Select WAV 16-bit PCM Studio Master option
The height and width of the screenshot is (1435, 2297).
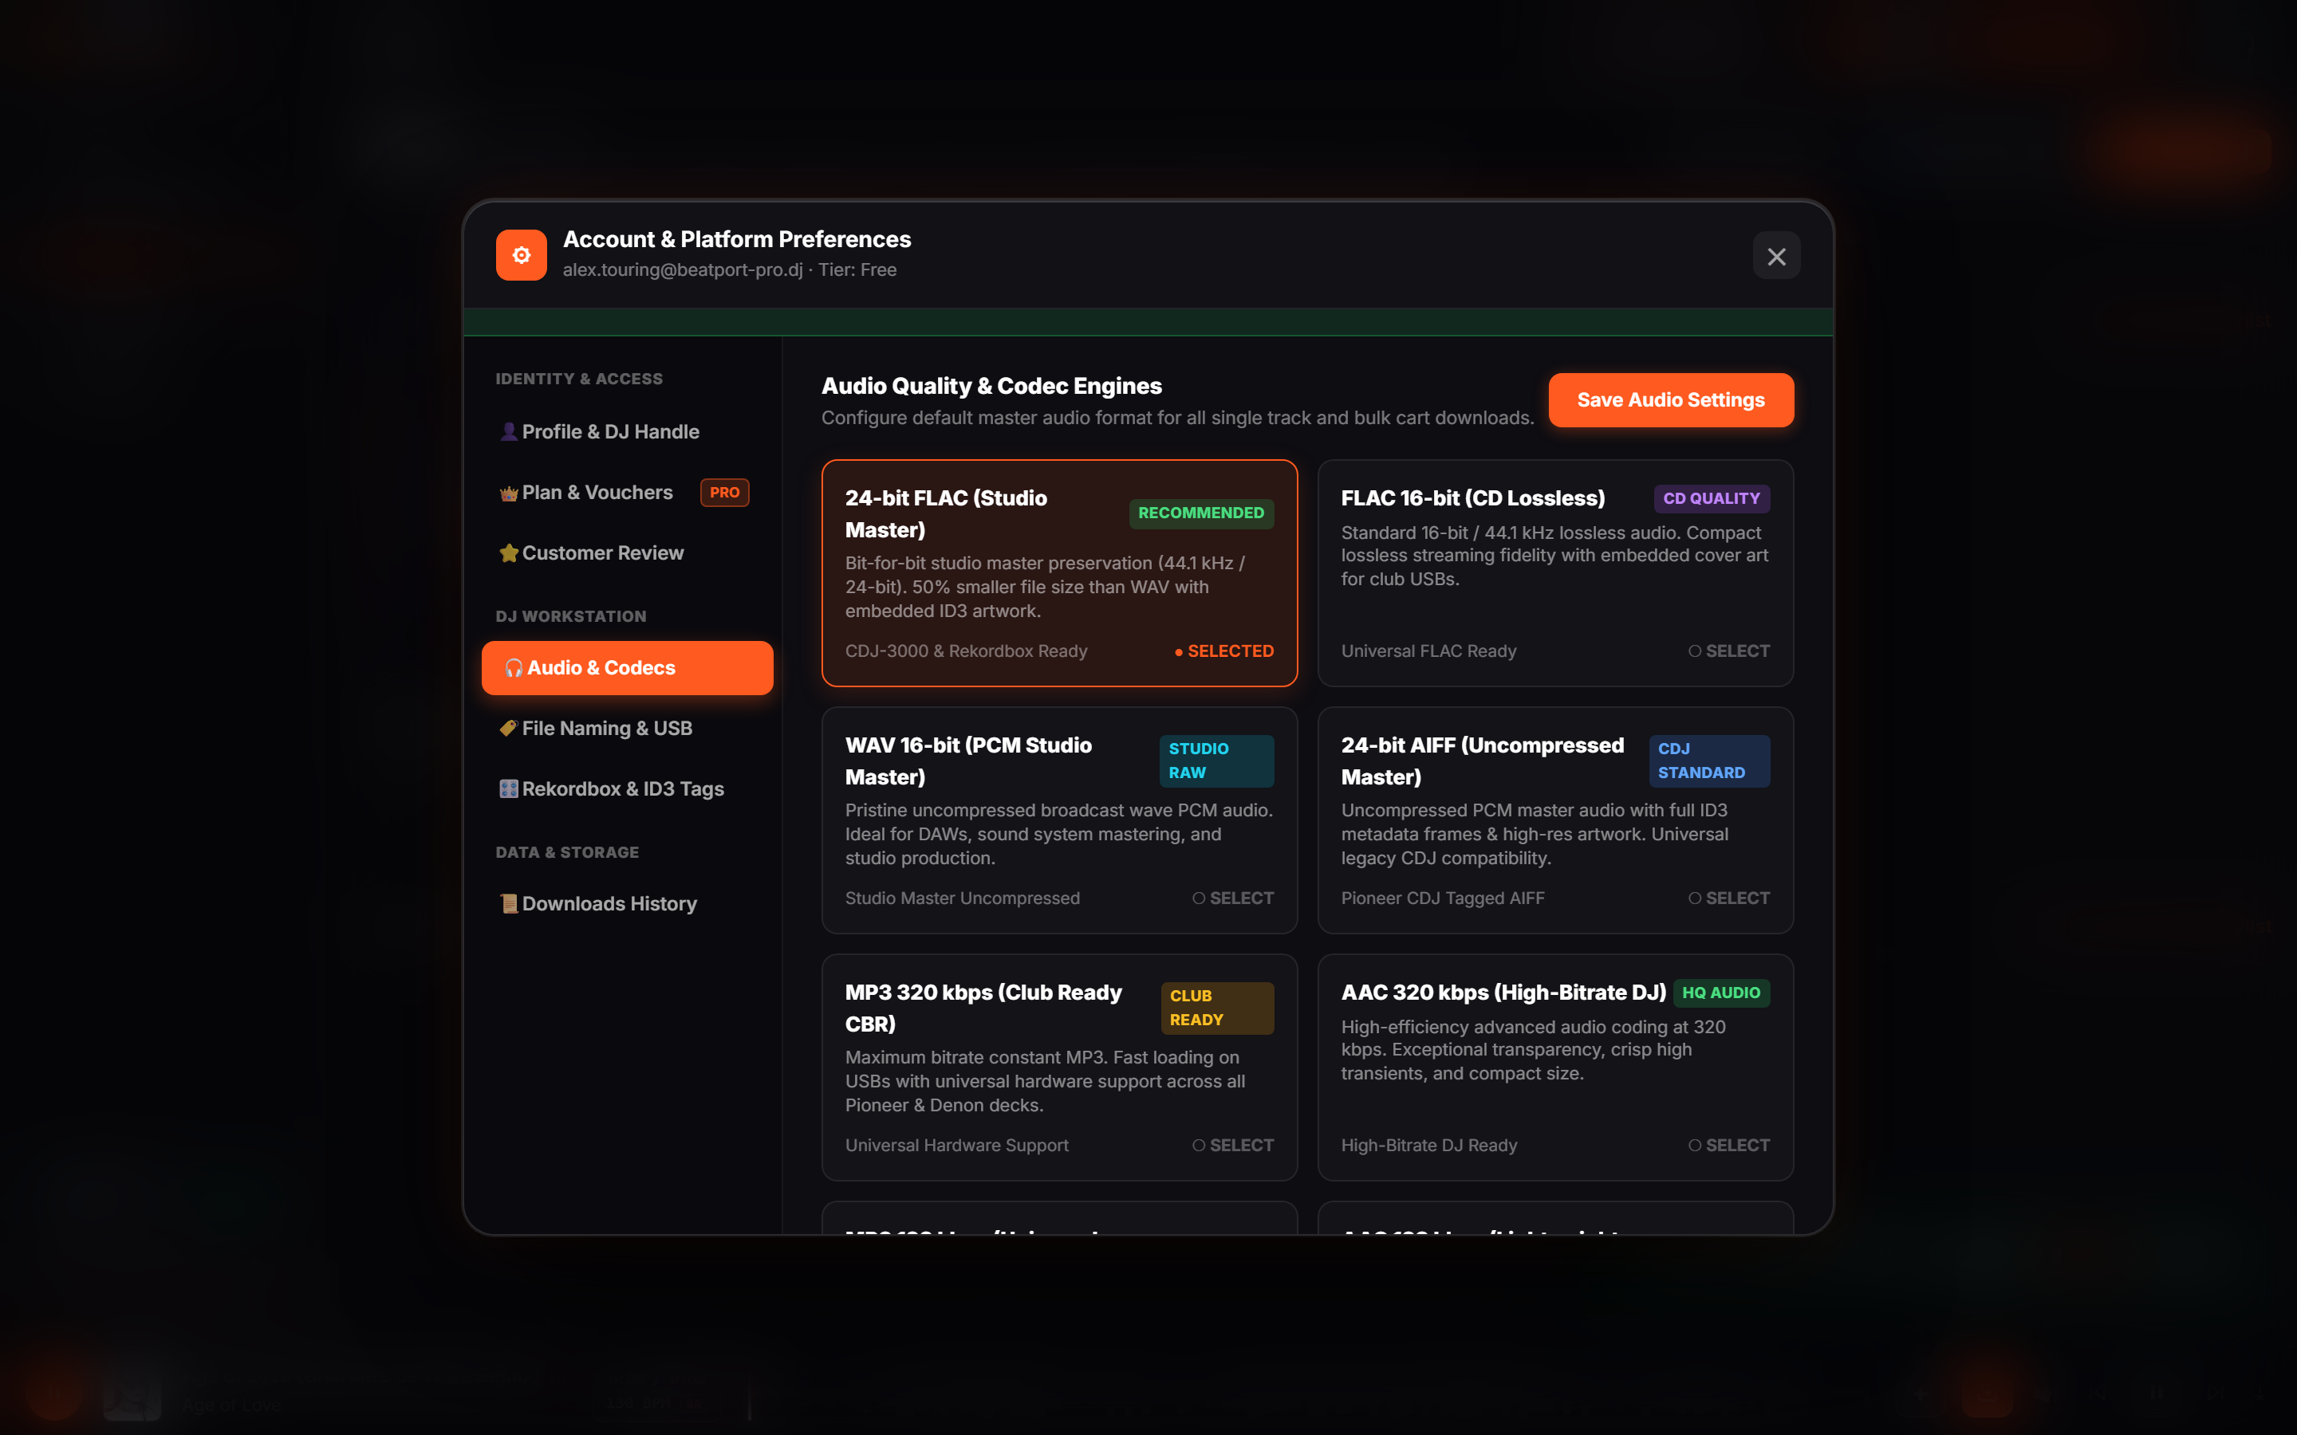[1233, 898]
